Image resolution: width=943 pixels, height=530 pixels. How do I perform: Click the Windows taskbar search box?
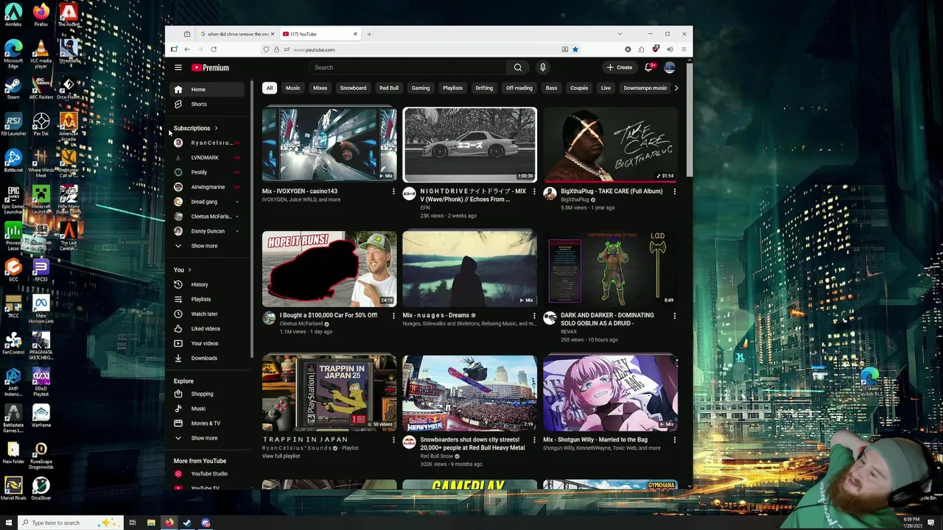pos(70,523)
